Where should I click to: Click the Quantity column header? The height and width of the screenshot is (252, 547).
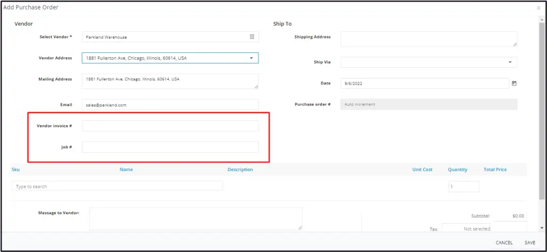[457, 170]
